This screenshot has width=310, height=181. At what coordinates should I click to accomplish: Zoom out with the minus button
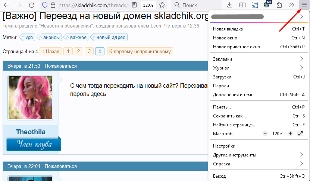(265, 133)
